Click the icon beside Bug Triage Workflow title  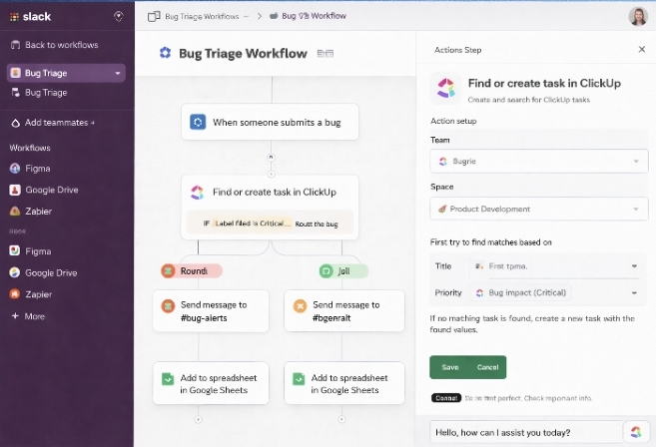coord(325,53)
